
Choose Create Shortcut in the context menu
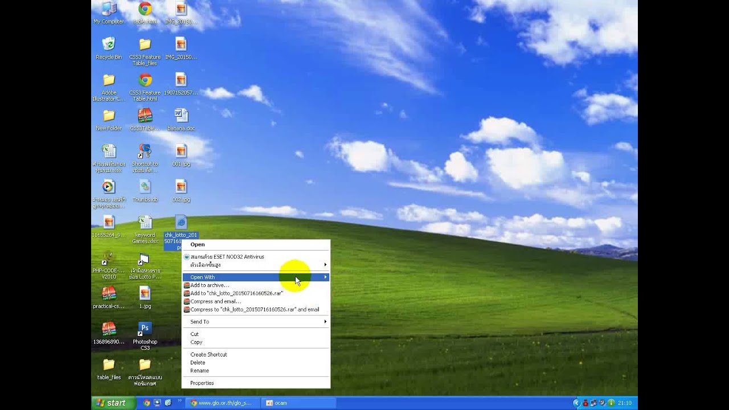[x=256, y=354]
